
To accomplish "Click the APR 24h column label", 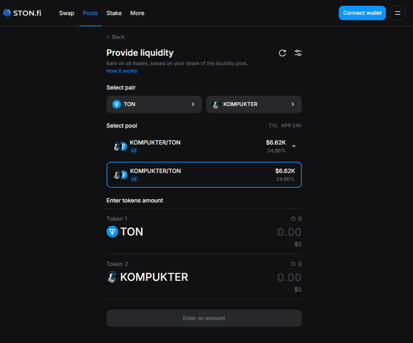I will tap(291, 126).
